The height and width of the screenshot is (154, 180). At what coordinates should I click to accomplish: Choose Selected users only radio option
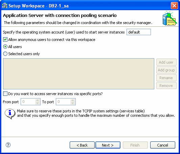point(5,54)
